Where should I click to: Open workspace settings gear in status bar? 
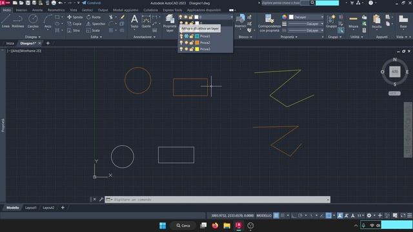pos(369,215)
